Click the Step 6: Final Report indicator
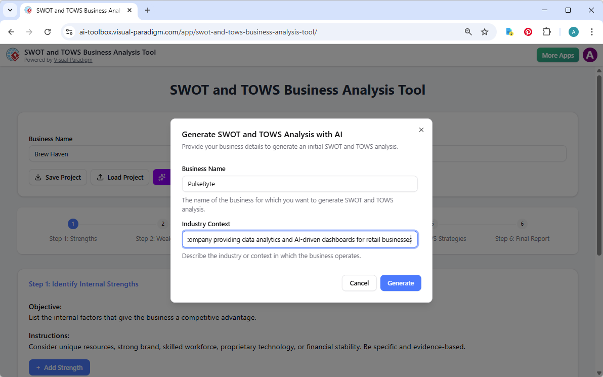 point(522,231)
